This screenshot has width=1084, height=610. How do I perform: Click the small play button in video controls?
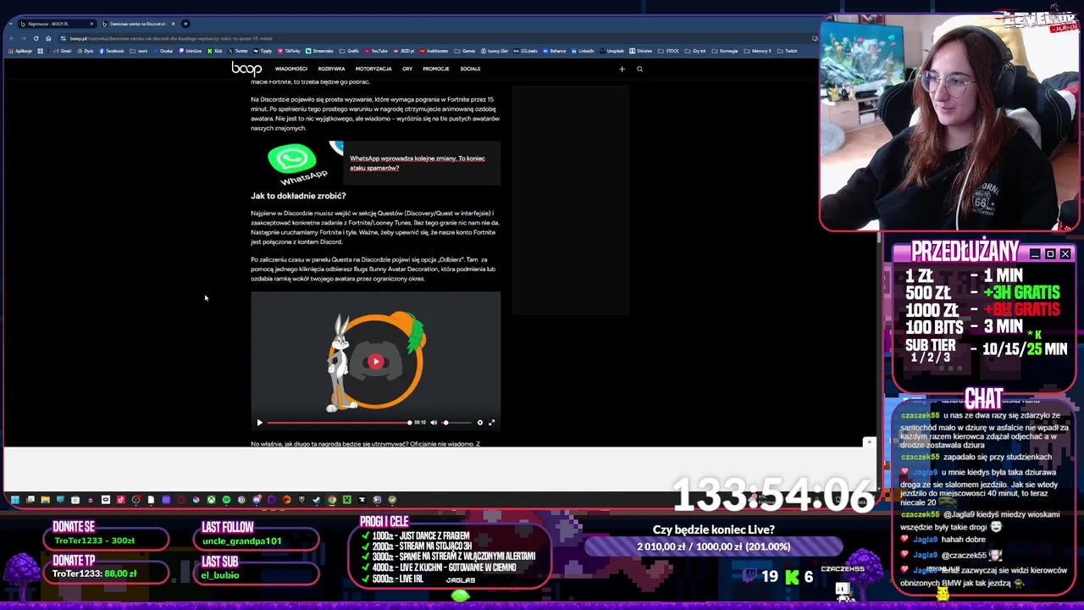coord(260,422)
